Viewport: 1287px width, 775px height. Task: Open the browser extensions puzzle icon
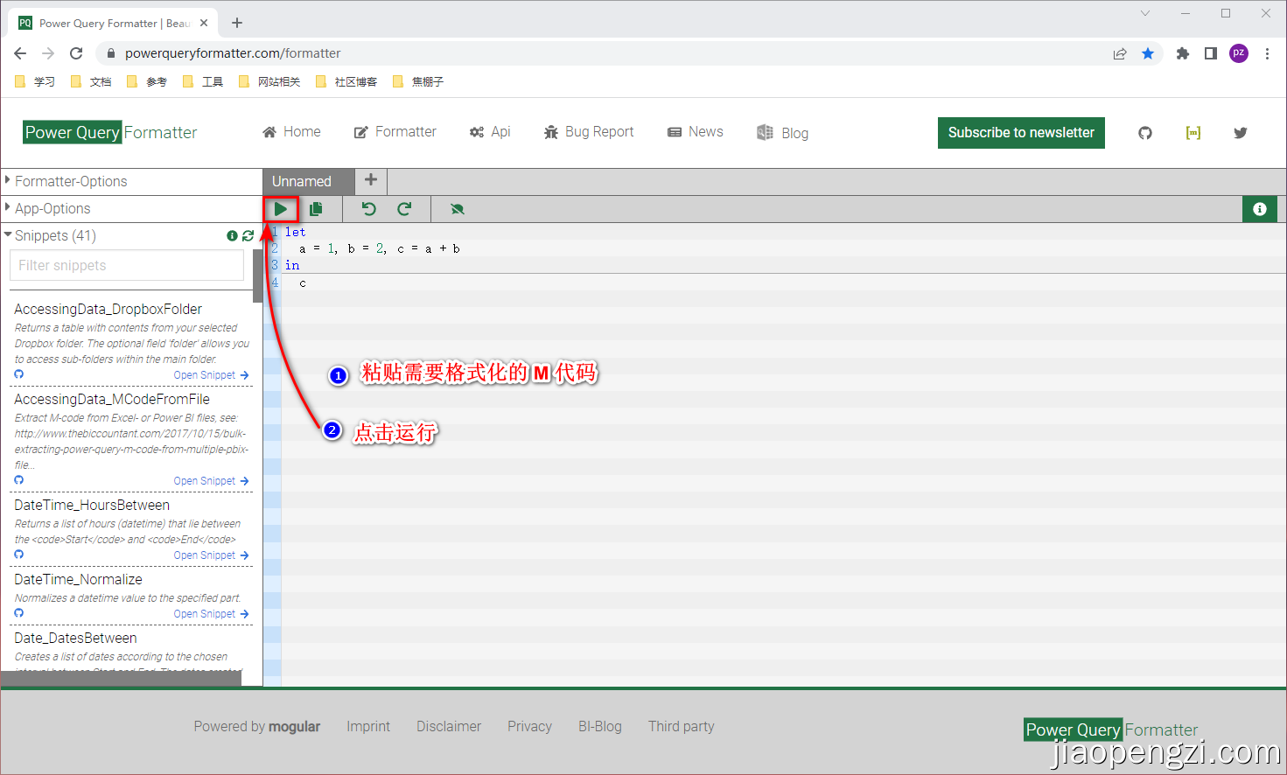[1183, 53]
